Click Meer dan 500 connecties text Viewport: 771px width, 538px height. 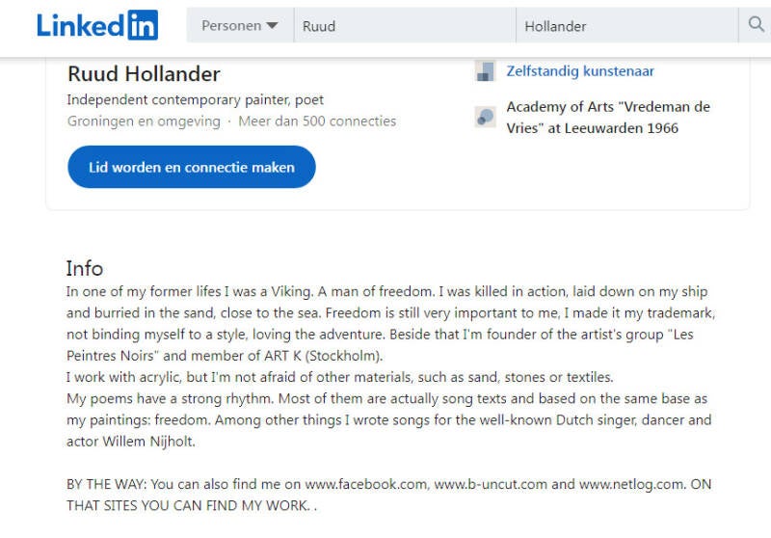tap(317, 121)
